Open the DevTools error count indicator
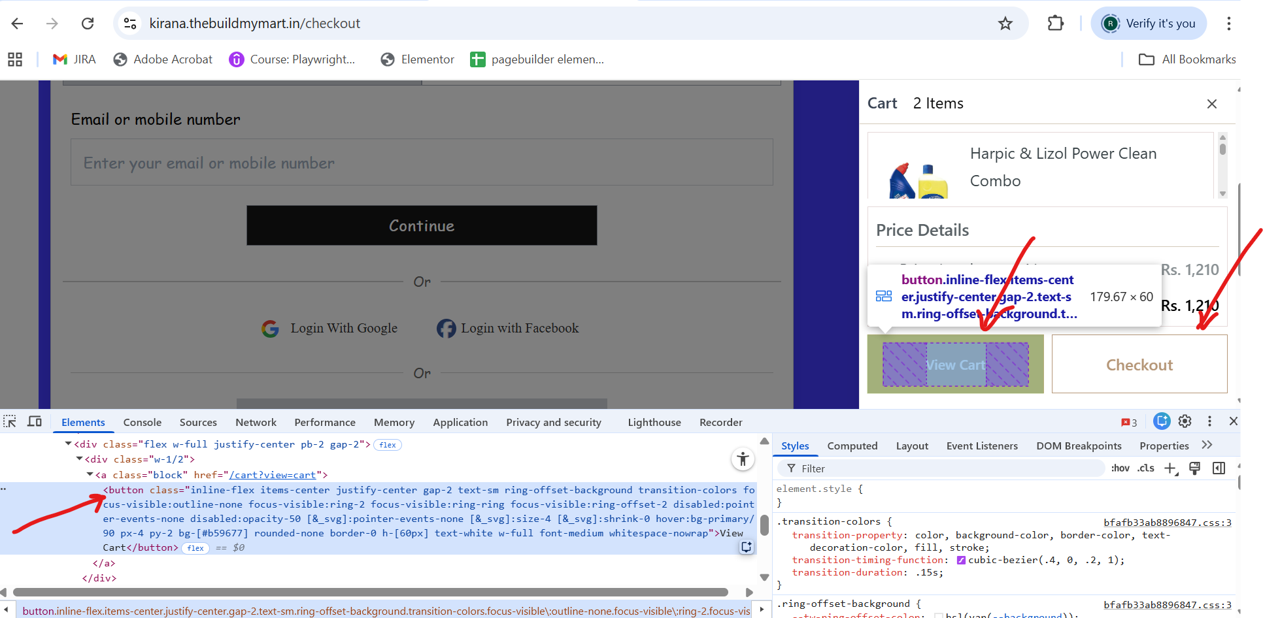 [x=1129, y=423]
